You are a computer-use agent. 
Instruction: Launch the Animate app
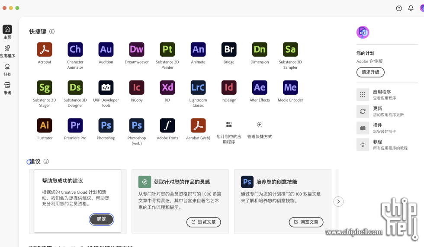(198, 49)
